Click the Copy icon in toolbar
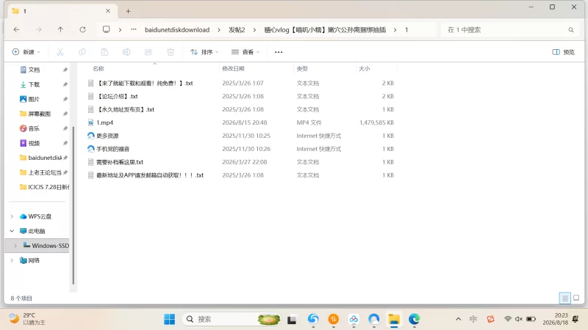 pyautogui.click(x=82, y=52)
